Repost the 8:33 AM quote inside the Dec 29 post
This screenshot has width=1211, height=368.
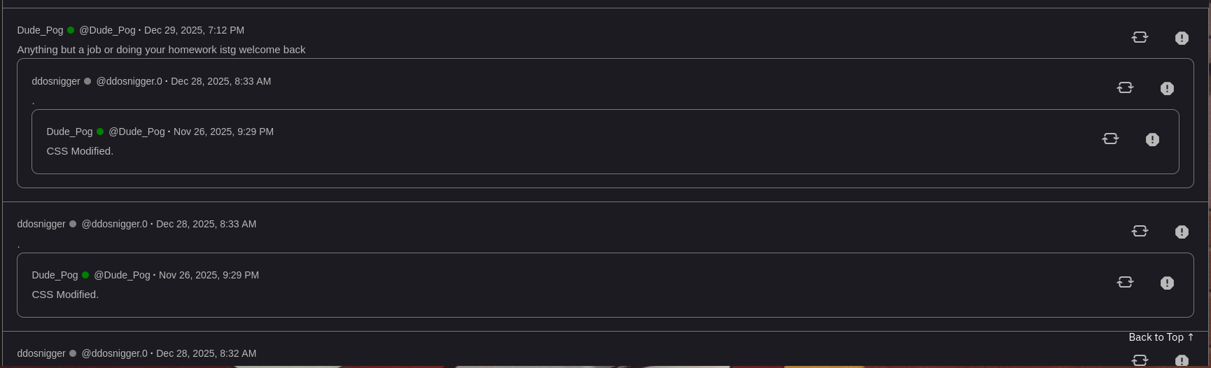click(x=1125, y=87)
